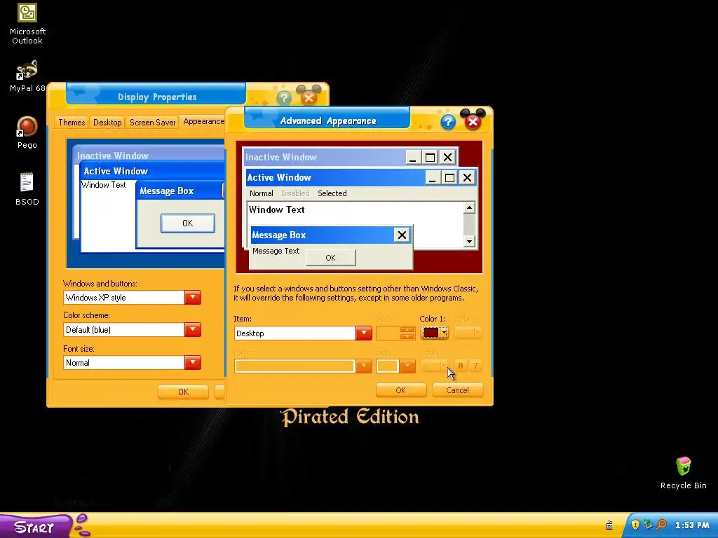Click the orange magnifier tray icon
This screenshot has height=538, width=718.
(661, 525)
